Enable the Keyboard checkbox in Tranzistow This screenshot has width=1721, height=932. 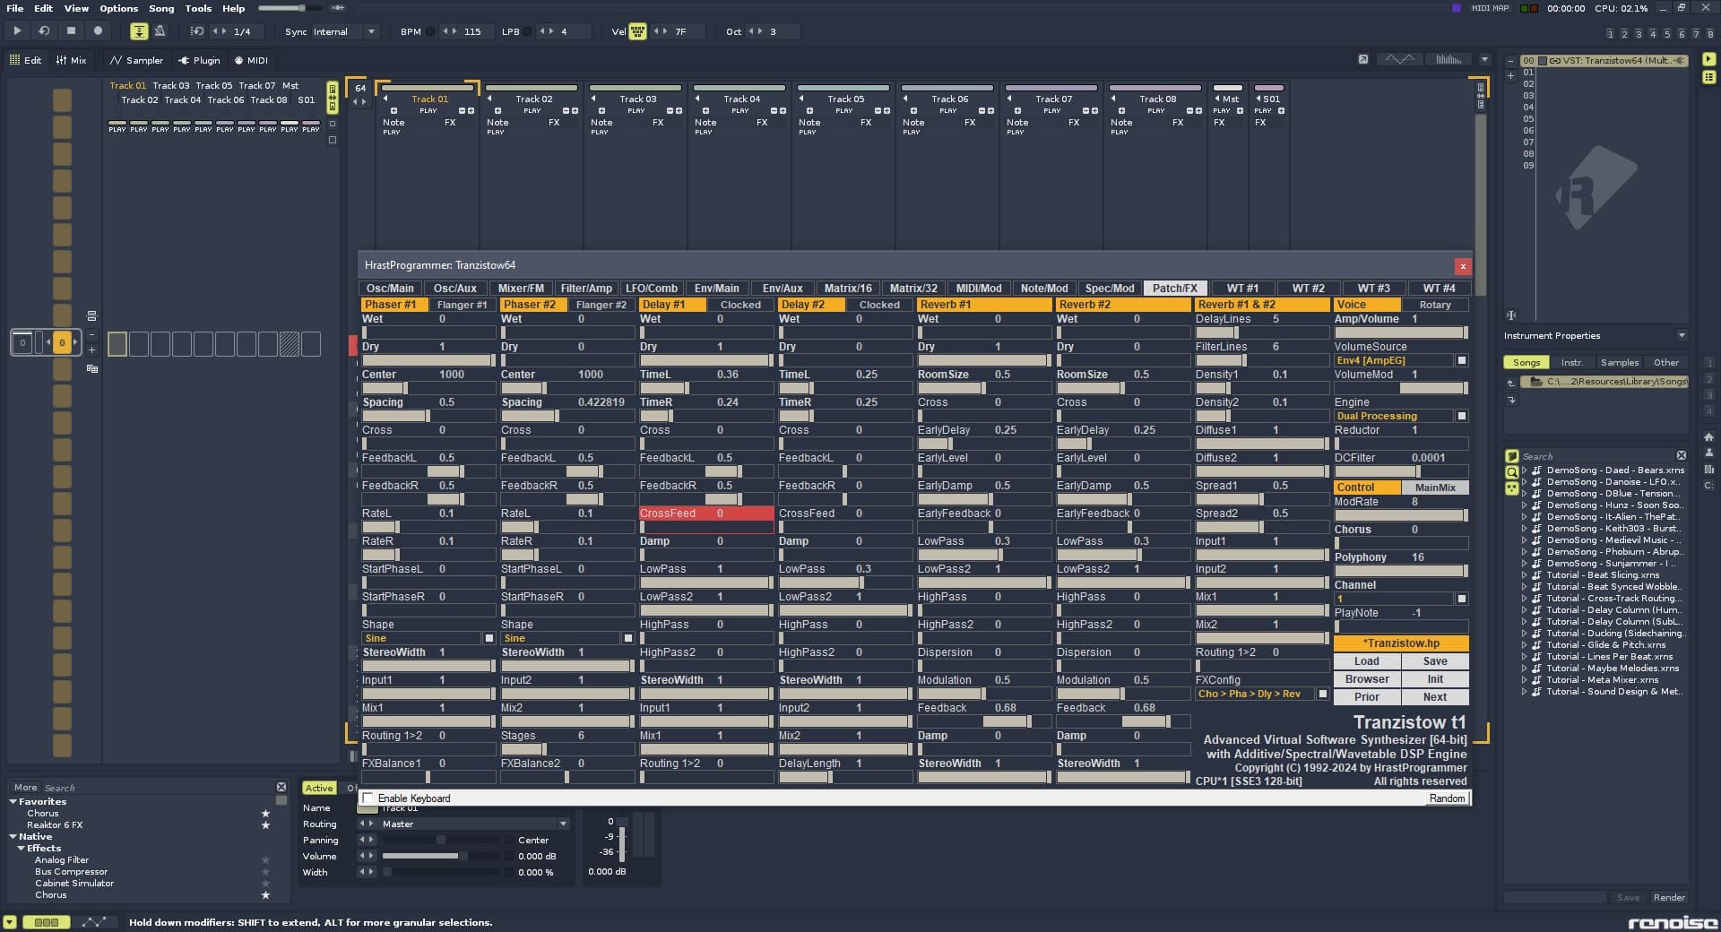click(x=368, y=798)
